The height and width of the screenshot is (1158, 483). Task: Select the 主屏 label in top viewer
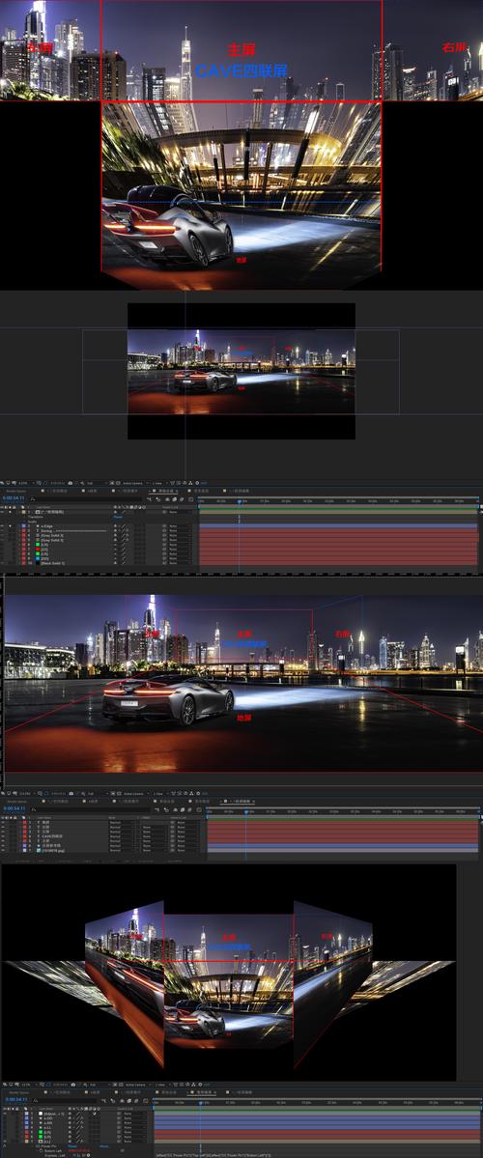(x=241, y=50)
